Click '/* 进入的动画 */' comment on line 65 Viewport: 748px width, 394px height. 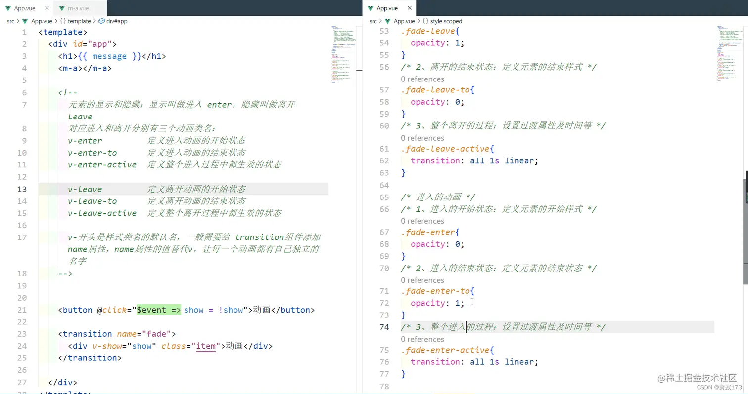pyautogui.click(x=438, y=197)
